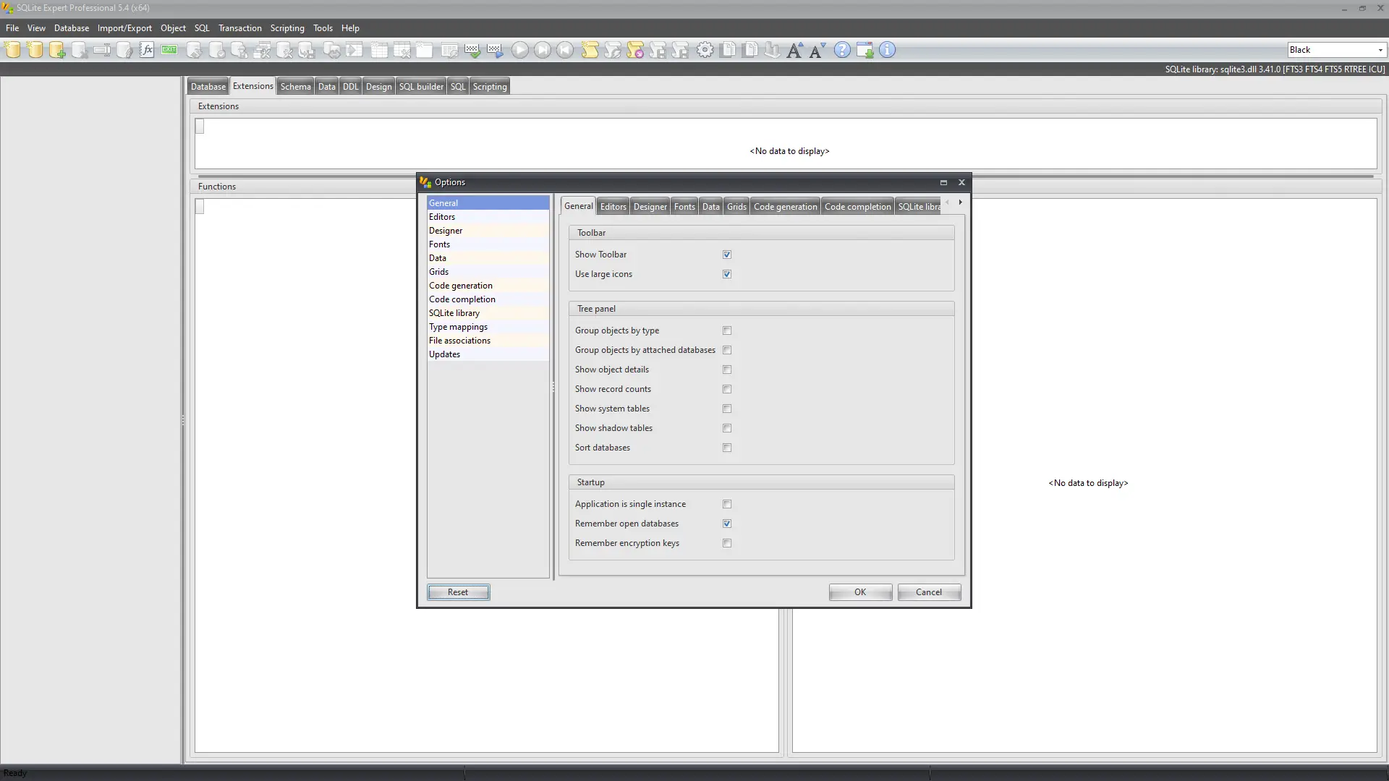Viewport: 1389px width, 781px height.
Task: Click the increase font size icon
Action: coord(794,50)
